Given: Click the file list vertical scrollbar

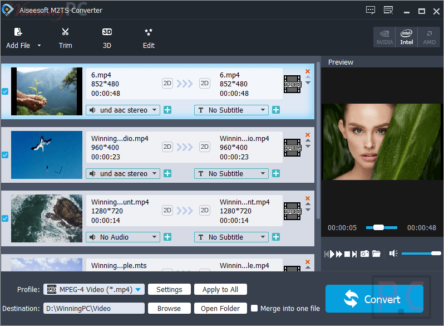Looking at the screenshot, I should click(318, 140).
